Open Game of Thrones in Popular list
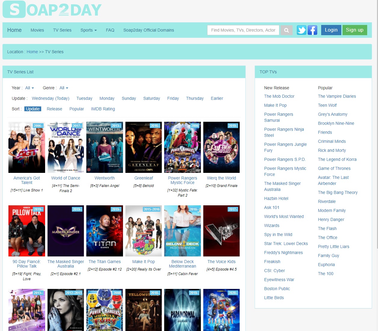This screenshot has width=378, height=331. point(334,168)
